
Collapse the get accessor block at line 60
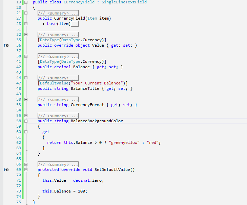pyautogui.click(x=26, y=132)
